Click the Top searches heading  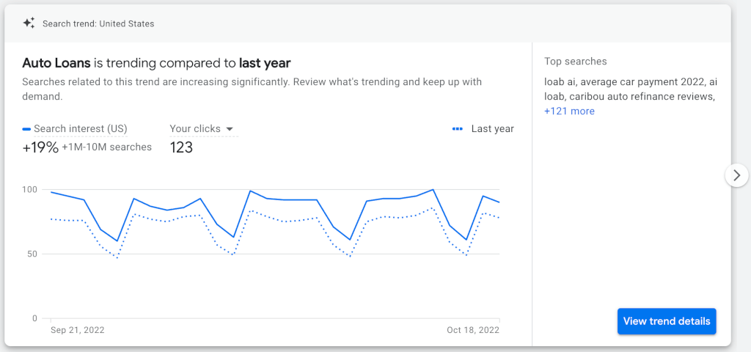(x=576, y=62)
